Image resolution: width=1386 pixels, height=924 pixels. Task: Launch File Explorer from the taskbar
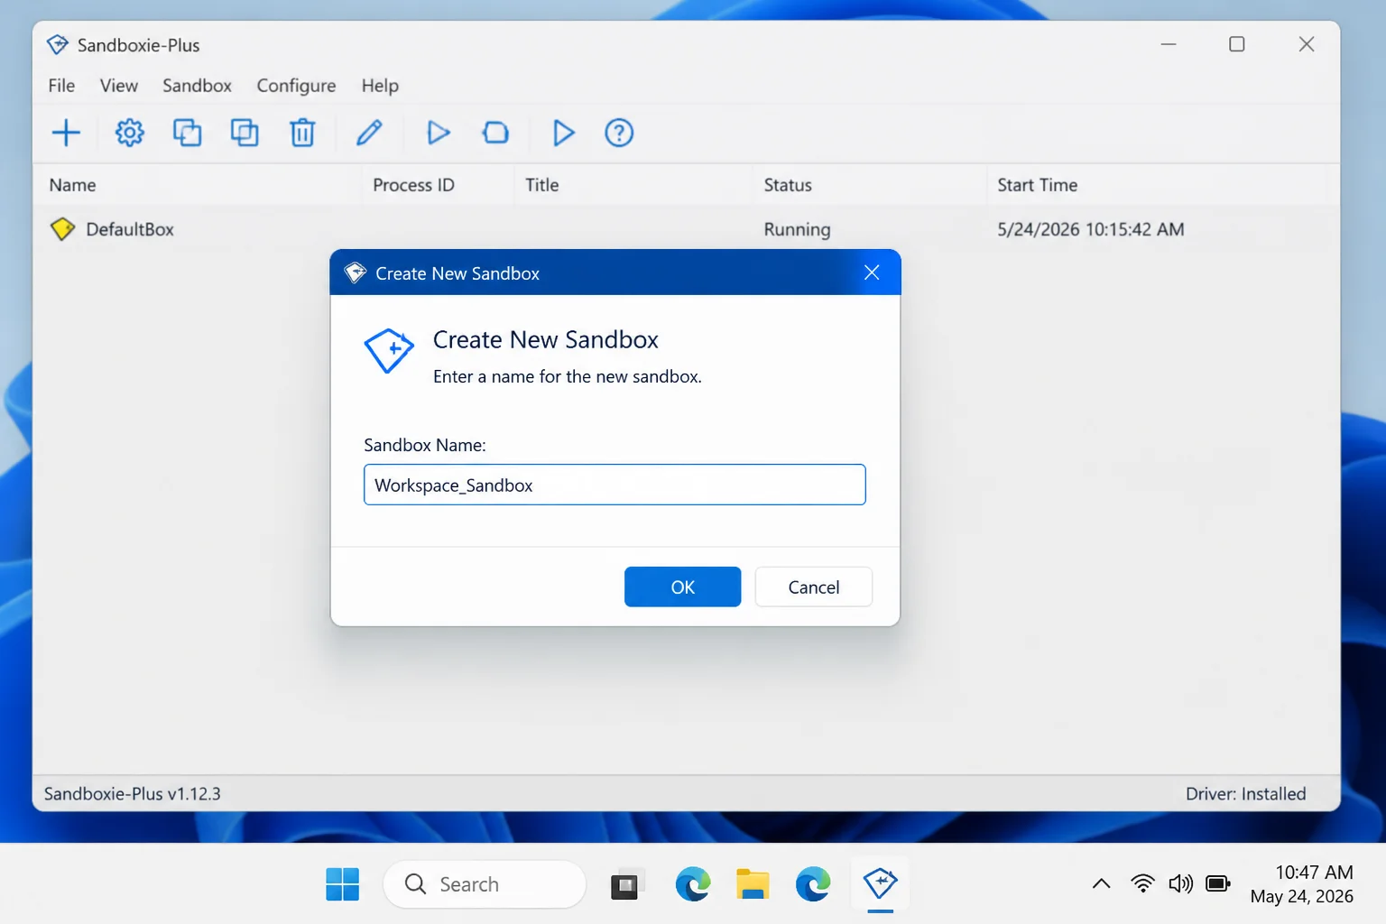(x=753, y=884)
